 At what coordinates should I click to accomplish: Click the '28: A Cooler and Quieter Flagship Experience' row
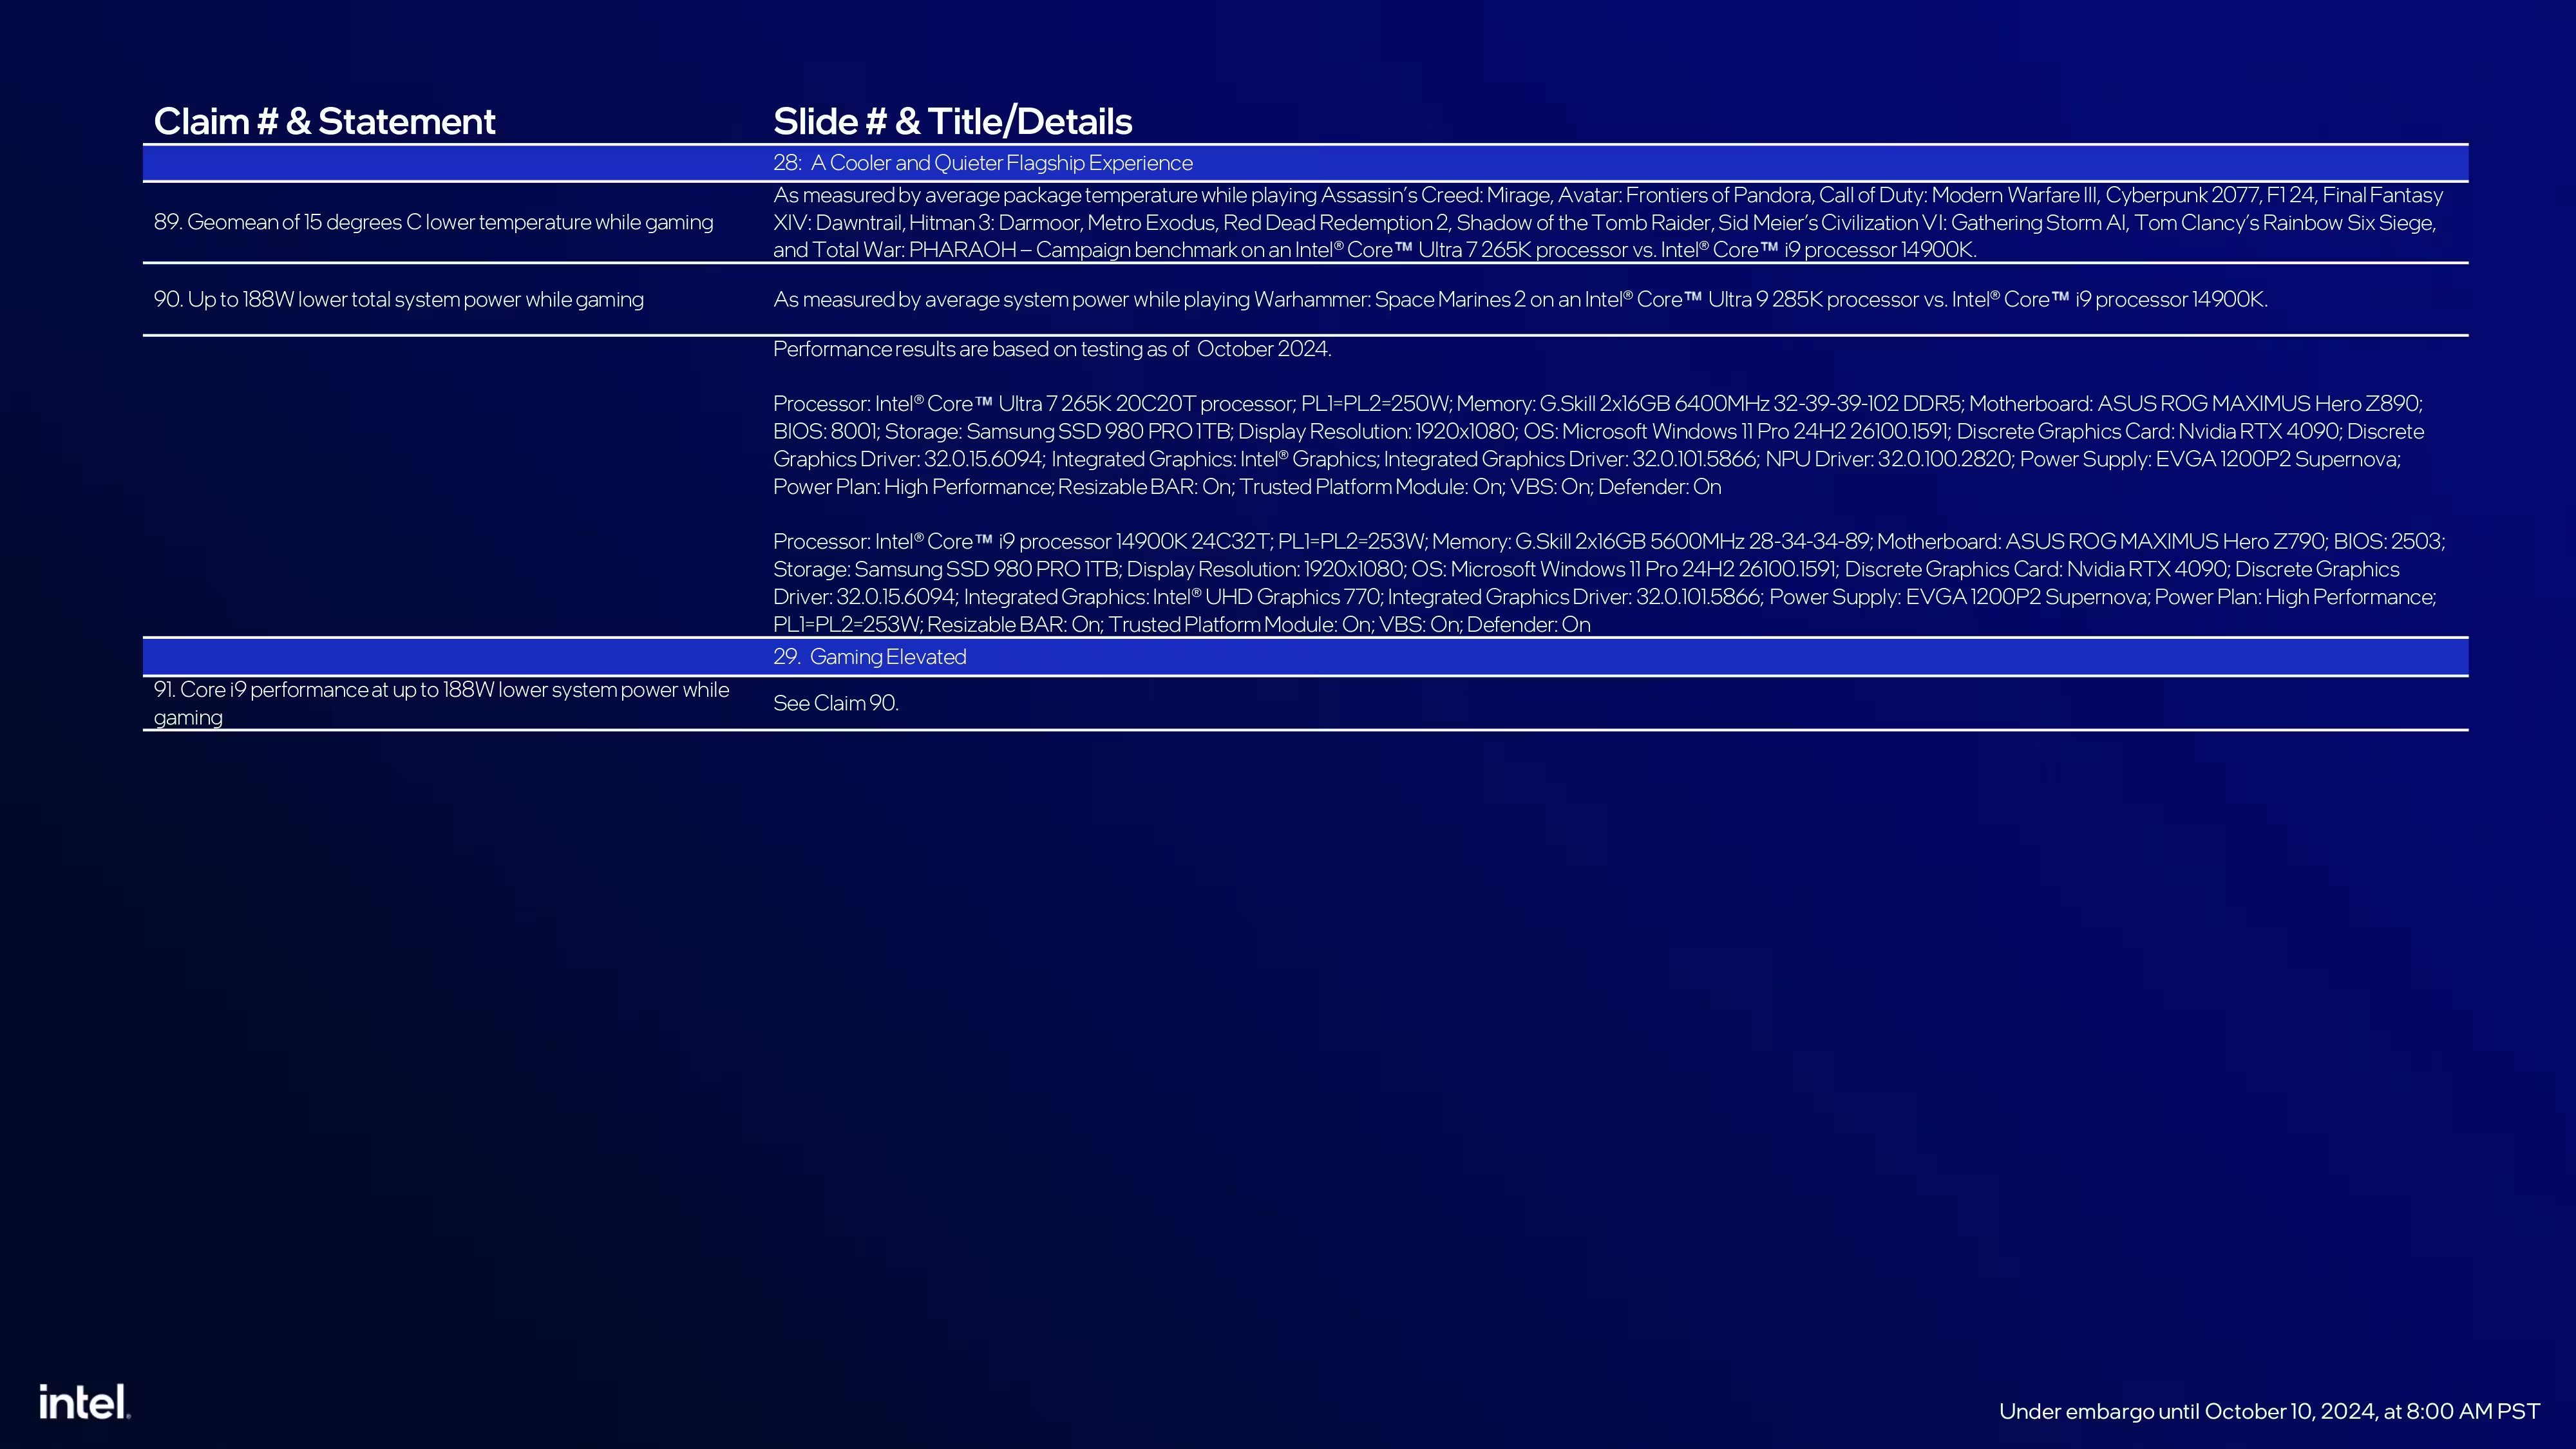tap(1305, 163)
